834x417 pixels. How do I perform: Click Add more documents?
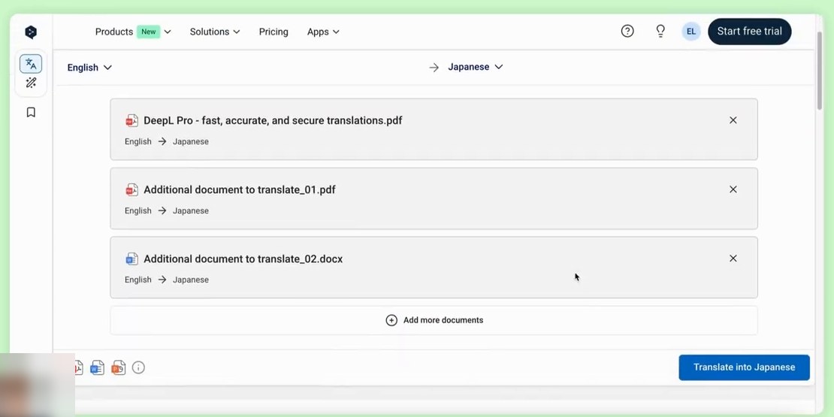434,320
